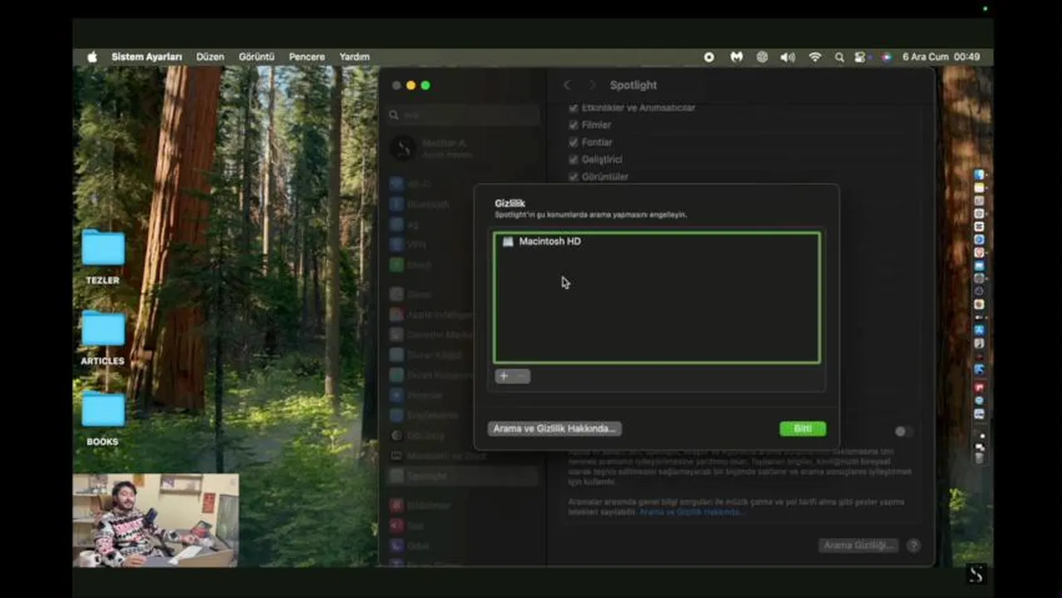This screenshot has height=598, width=1062.
Task: Open the Pencere menu
Action: (307, 57)
